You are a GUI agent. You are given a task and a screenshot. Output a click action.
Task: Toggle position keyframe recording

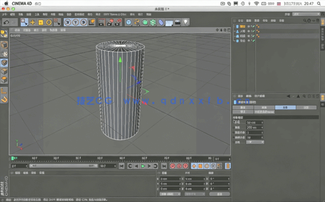[194, 166]
